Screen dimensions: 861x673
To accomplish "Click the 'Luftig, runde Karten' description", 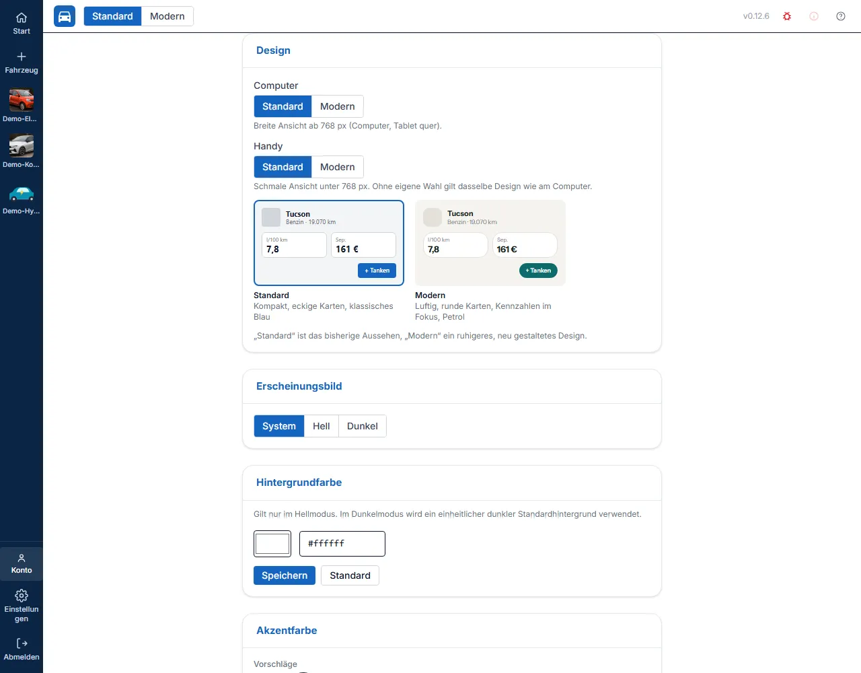I will (483, 312).
